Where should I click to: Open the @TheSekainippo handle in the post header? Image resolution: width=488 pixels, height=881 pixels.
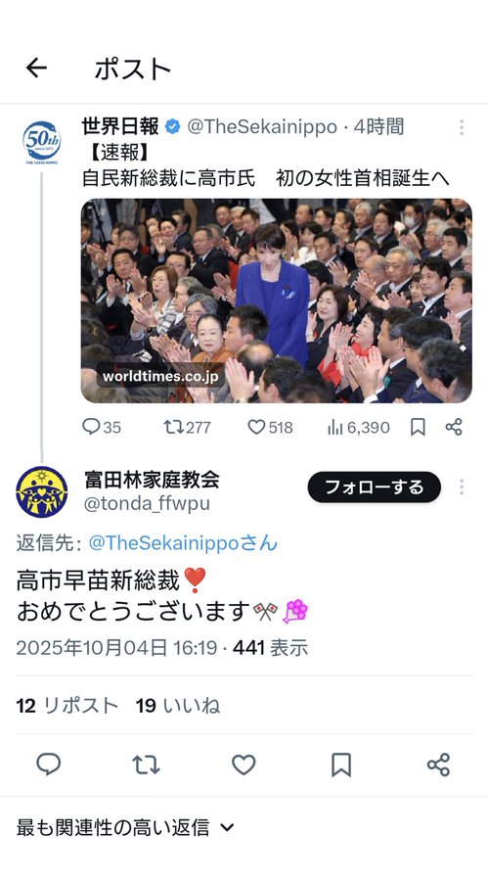(x=262, y=127)
